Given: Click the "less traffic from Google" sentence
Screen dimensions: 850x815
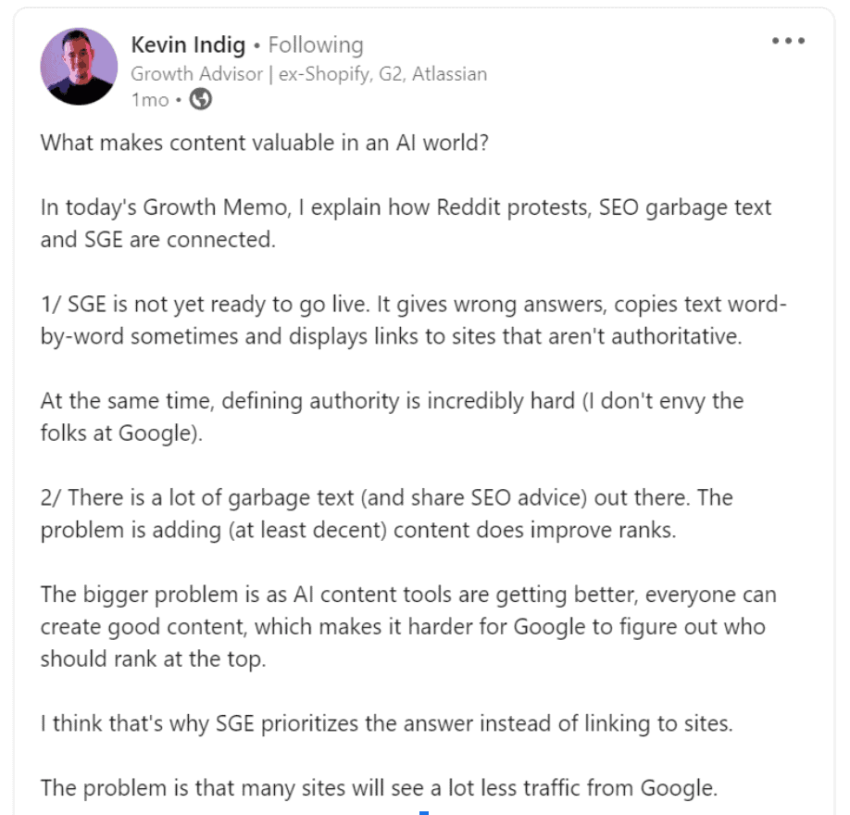Looking at the screenshot, I should coord(593,788).
